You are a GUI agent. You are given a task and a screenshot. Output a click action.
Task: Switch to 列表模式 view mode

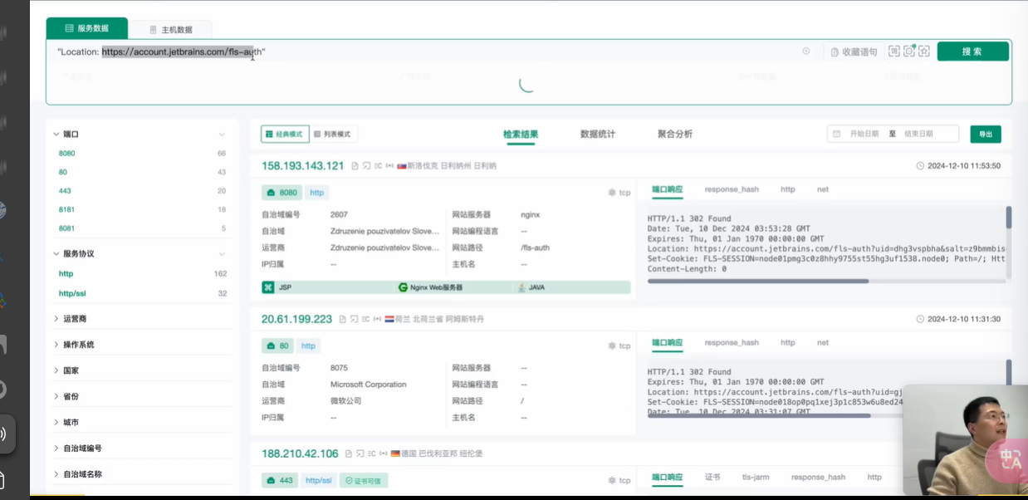(x=334, y=134)
